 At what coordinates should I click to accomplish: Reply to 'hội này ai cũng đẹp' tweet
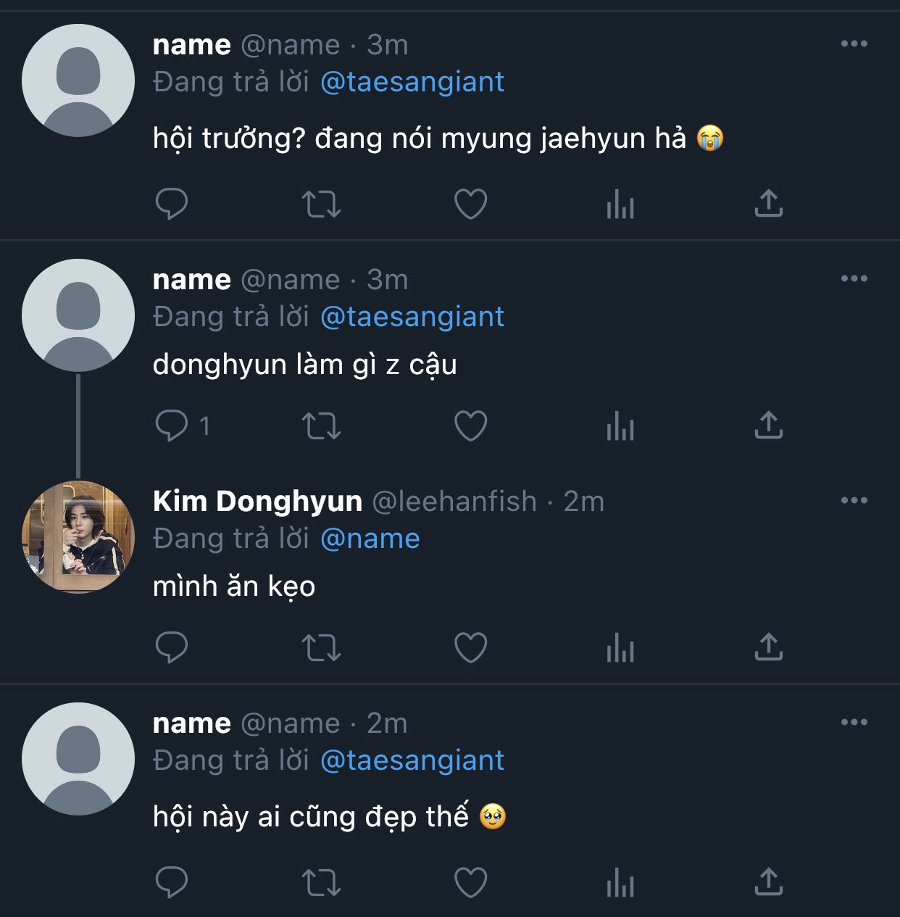point(172,882)
